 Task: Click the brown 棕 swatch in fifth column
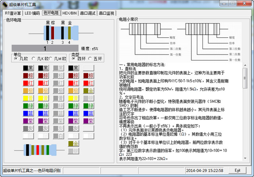click(x=88, y=76)
